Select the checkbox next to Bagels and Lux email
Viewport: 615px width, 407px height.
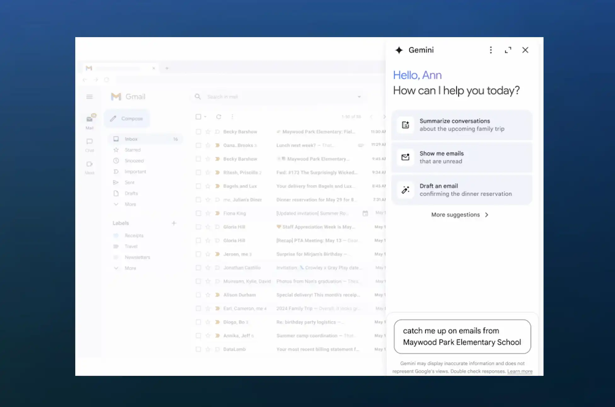pyautogui.click(x=198, y=186)
